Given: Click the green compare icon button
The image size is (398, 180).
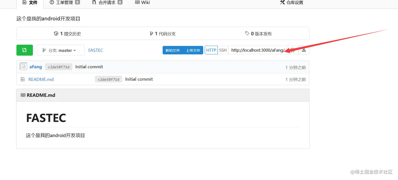Looking at the screenshot, I should [24, 50].
